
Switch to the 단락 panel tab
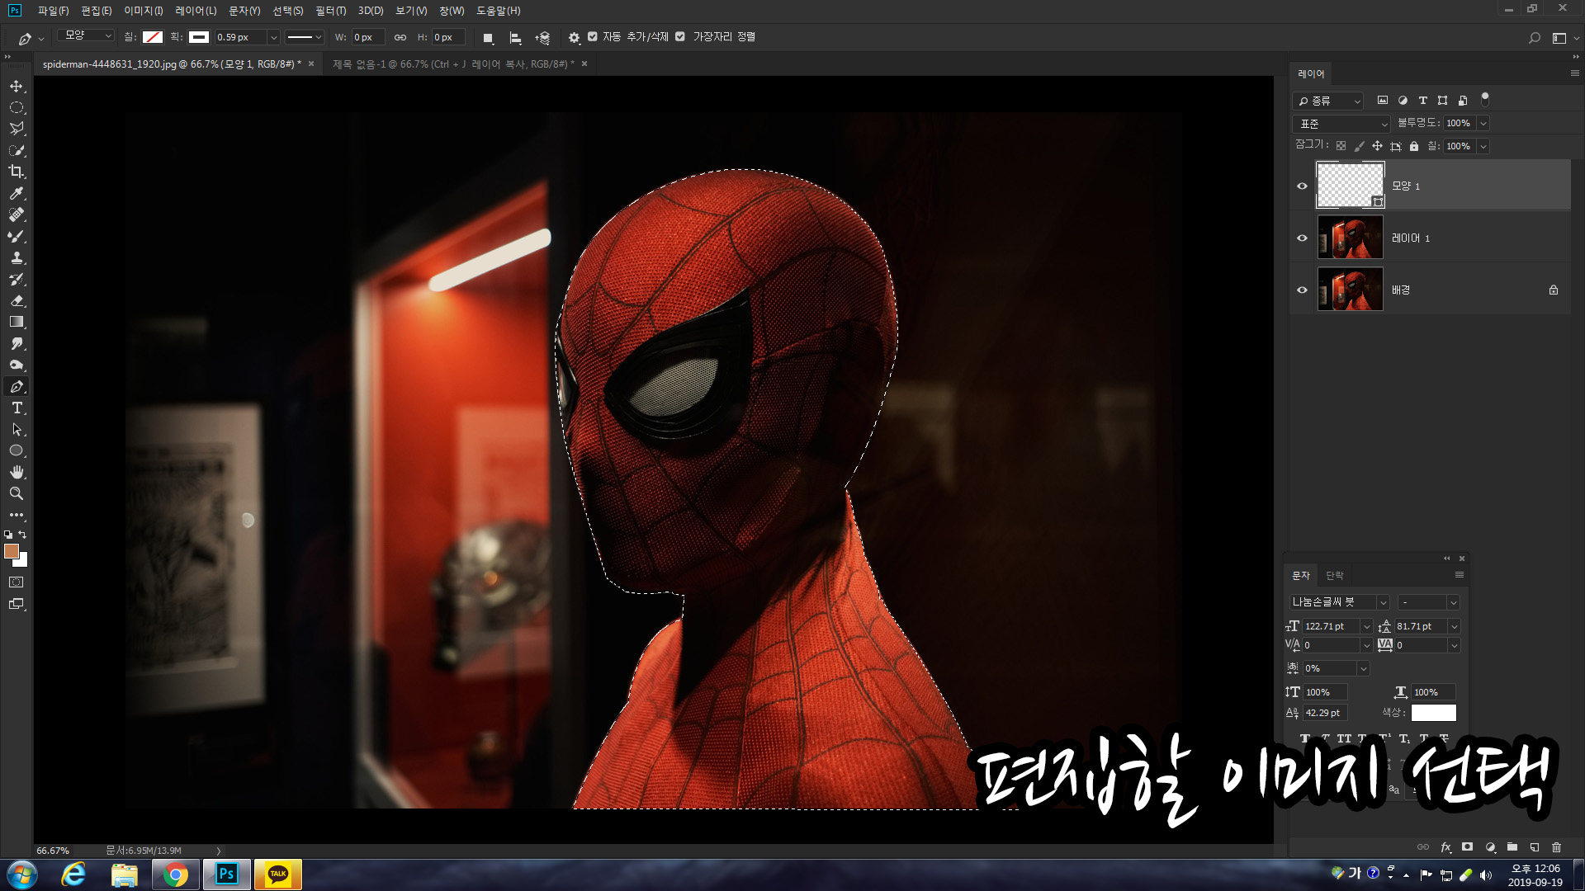point(1334,575)
